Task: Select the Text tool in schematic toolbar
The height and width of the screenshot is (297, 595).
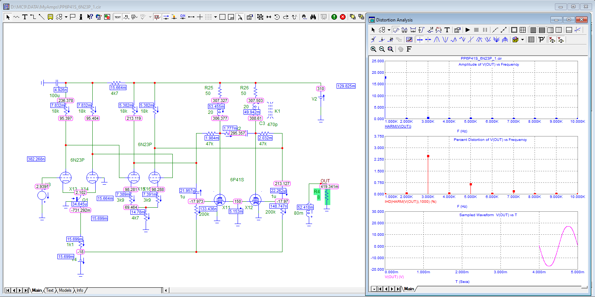Action: pos(25,17)
